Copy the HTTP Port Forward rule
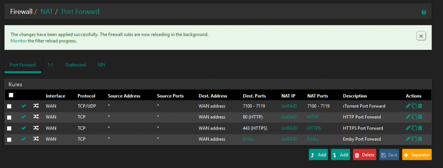 click(414, 117)
